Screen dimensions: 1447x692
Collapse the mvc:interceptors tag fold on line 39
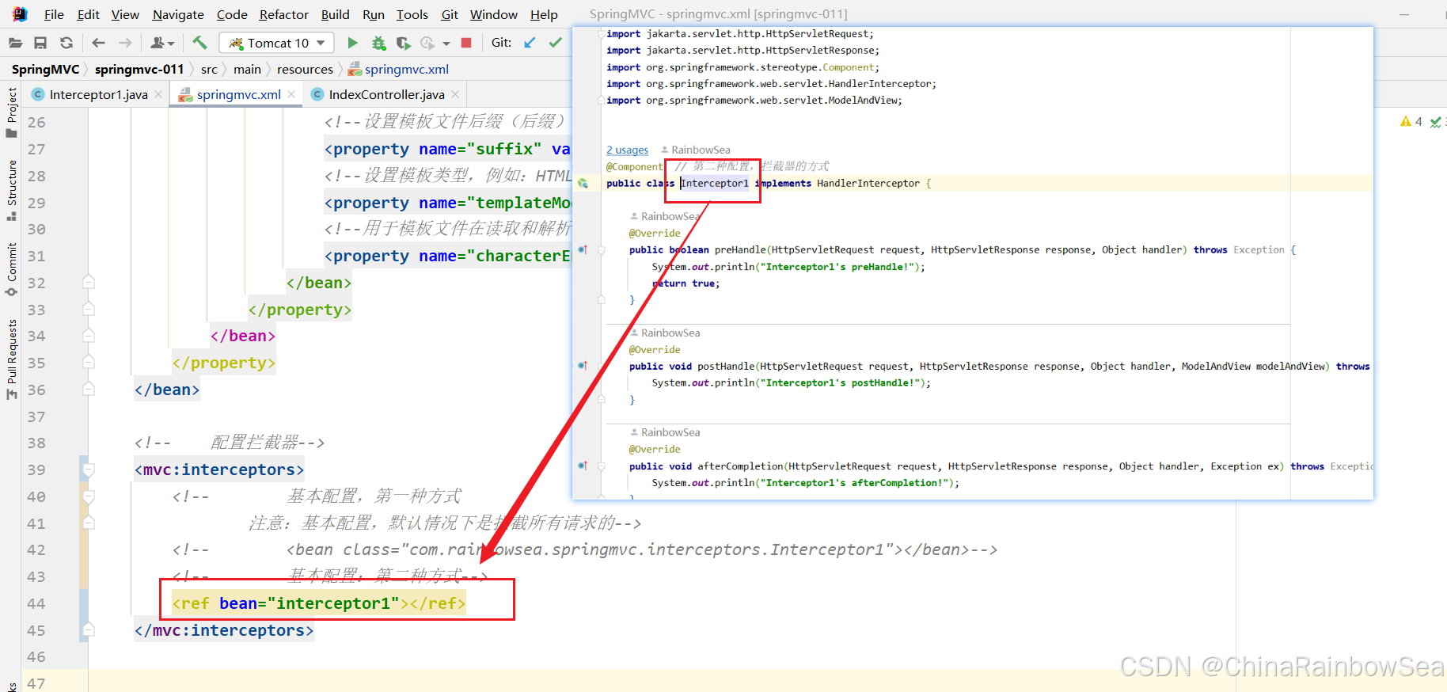[89, 470]
